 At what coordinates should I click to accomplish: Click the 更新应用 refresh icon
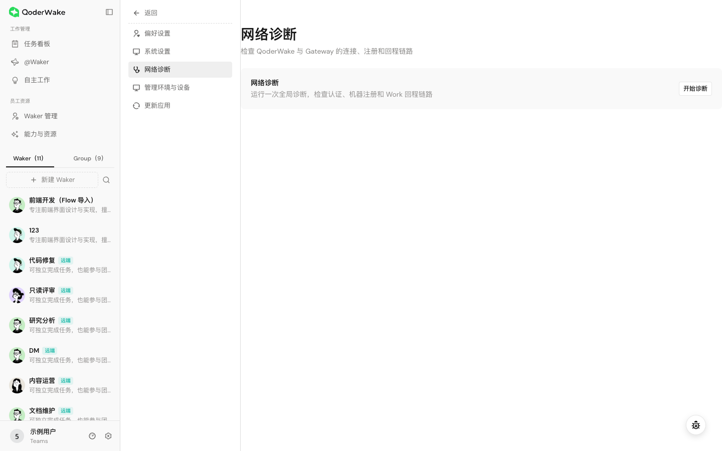click(136, 106)
